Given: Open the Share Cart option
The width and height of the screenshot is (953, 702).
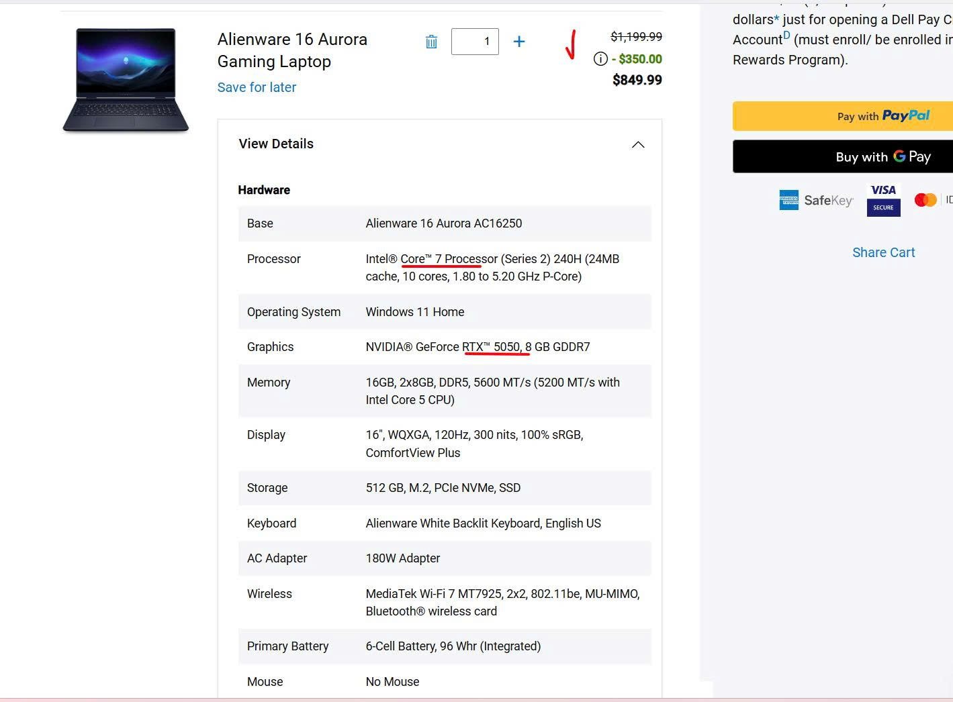Looking at the screenshot, I should pos(883,252).
